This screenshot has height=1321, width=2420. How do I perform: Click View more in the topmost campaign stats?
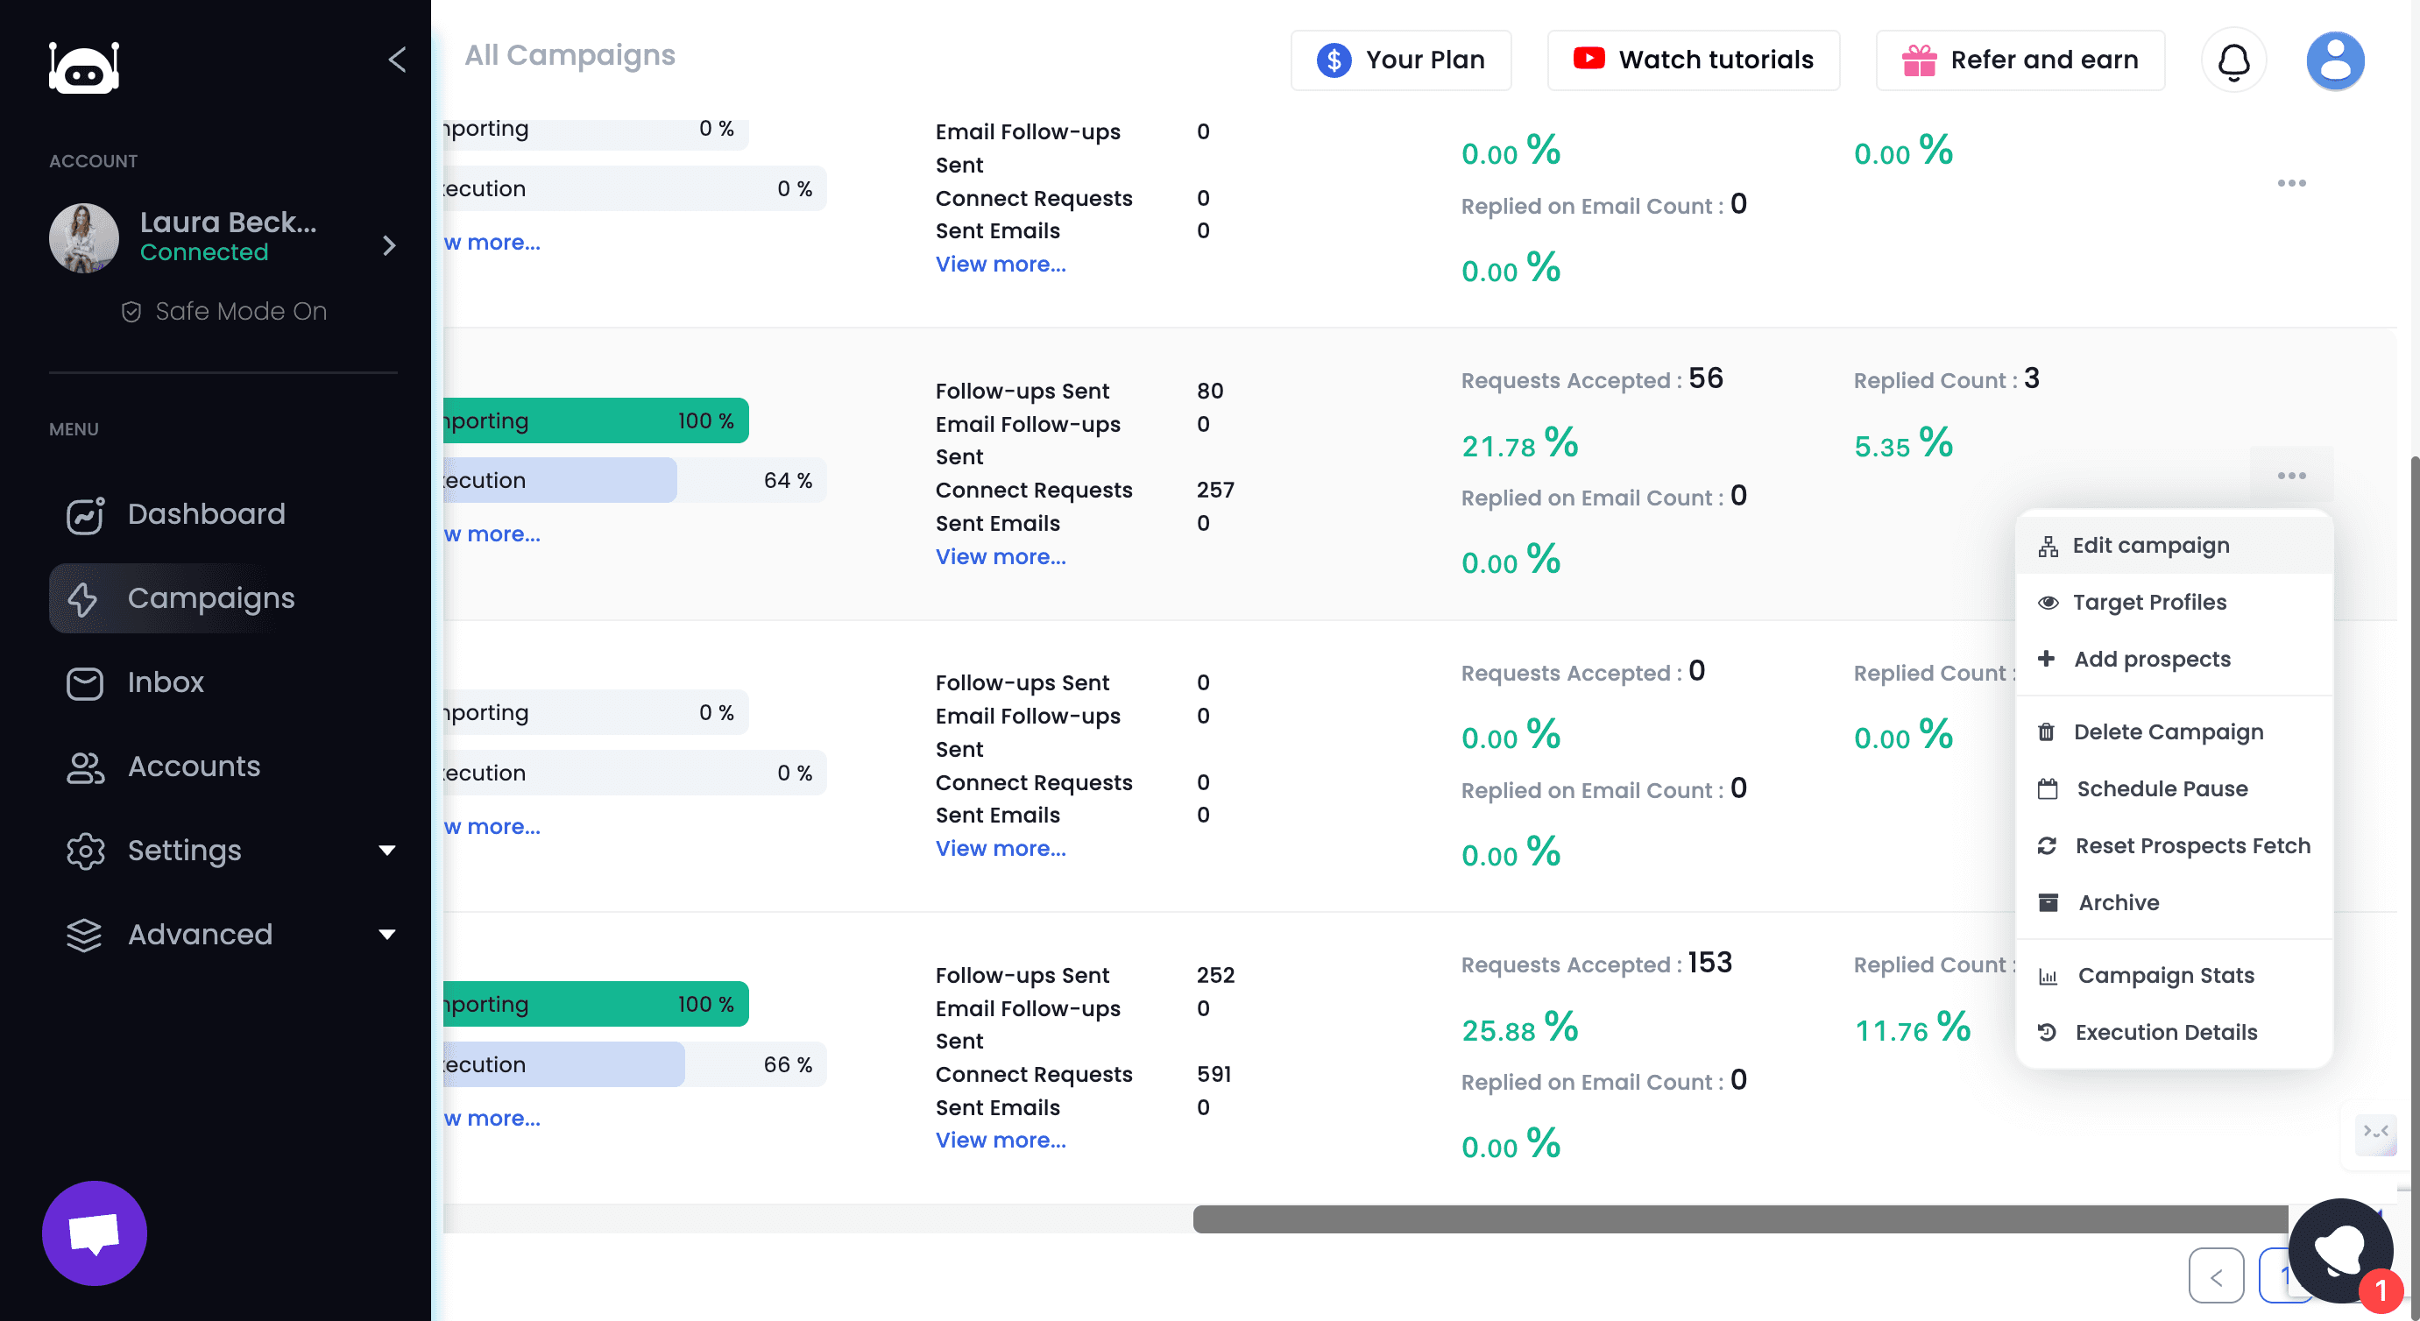tap(1000, 265)
